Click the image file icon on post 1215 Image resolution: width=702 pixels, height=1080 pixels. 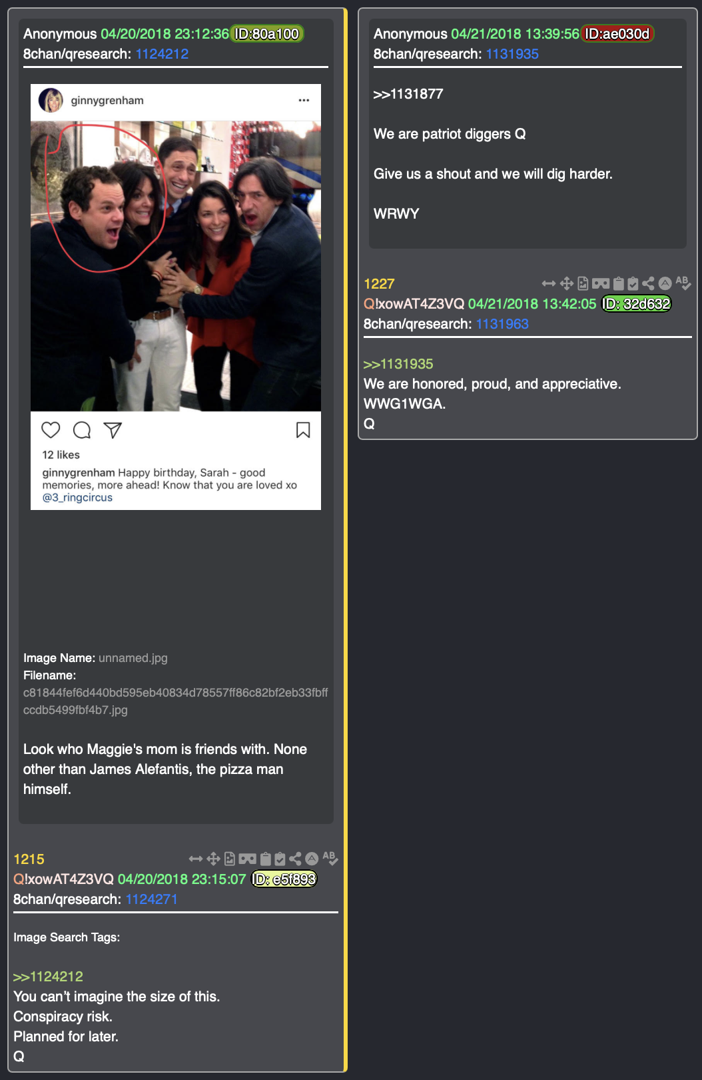pyautogui.click(x=230, y=859)
